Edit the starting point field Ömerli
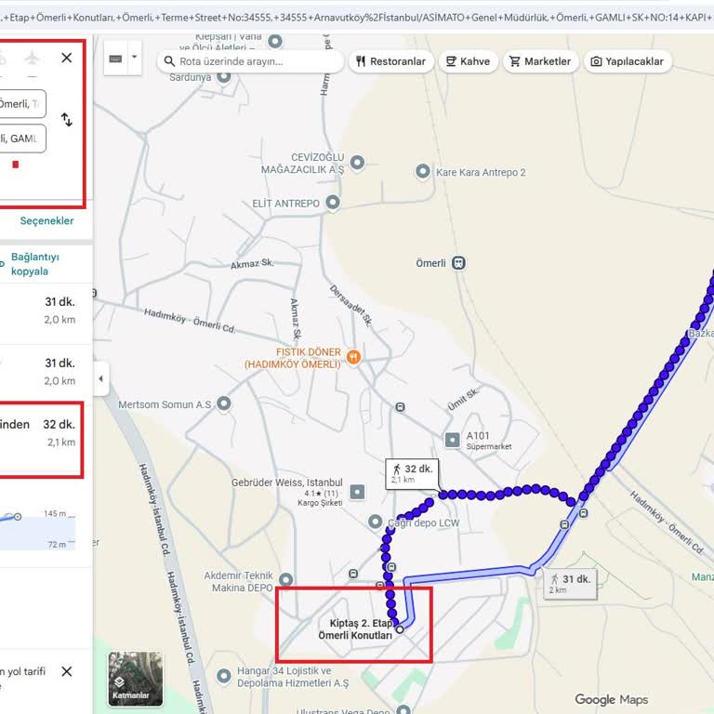Viewport: 714px width, 714px height. (x=22, y=104)
